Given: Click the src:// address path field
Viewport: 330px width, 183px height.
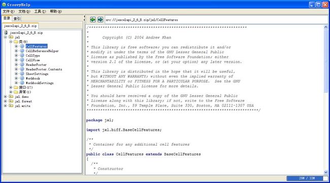Looking at the screenshot, I should [216, 20].
